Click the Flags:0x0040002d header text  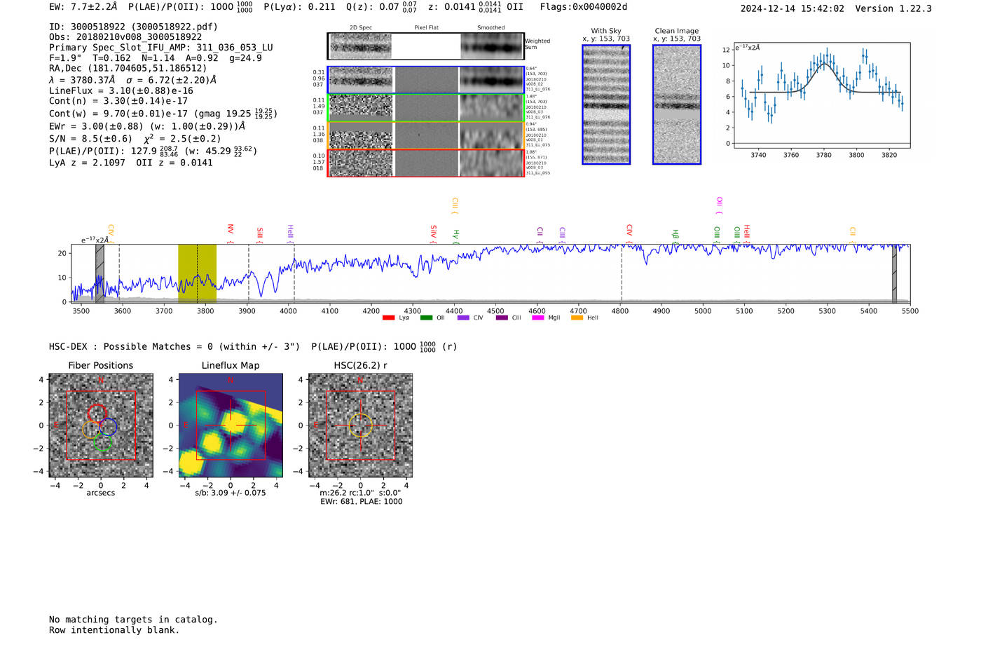(x=584, y=7)
